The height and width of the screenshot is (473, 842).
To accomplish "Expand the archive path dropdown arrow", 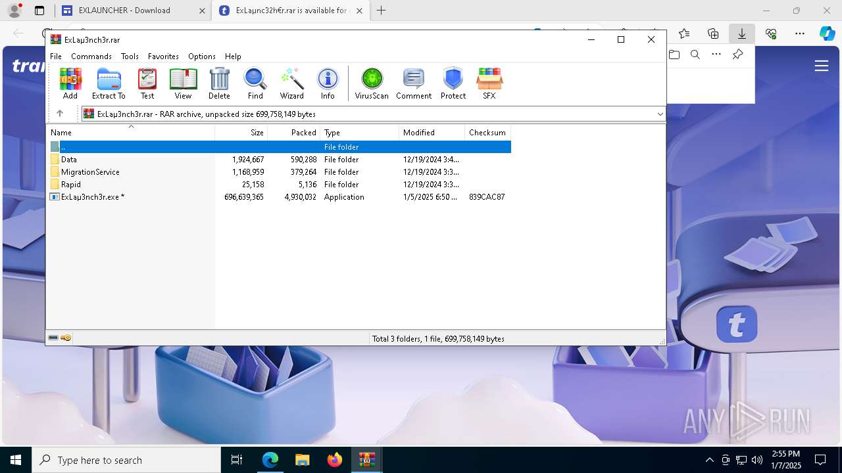I will click(660, 114).
